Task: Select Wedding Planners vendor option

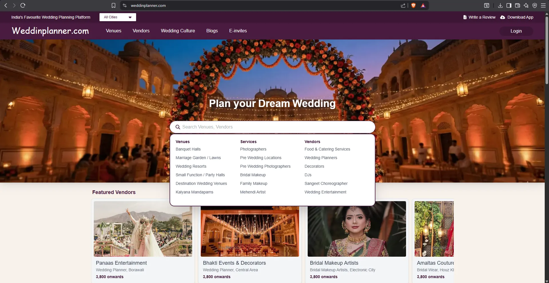Action: 321,158
